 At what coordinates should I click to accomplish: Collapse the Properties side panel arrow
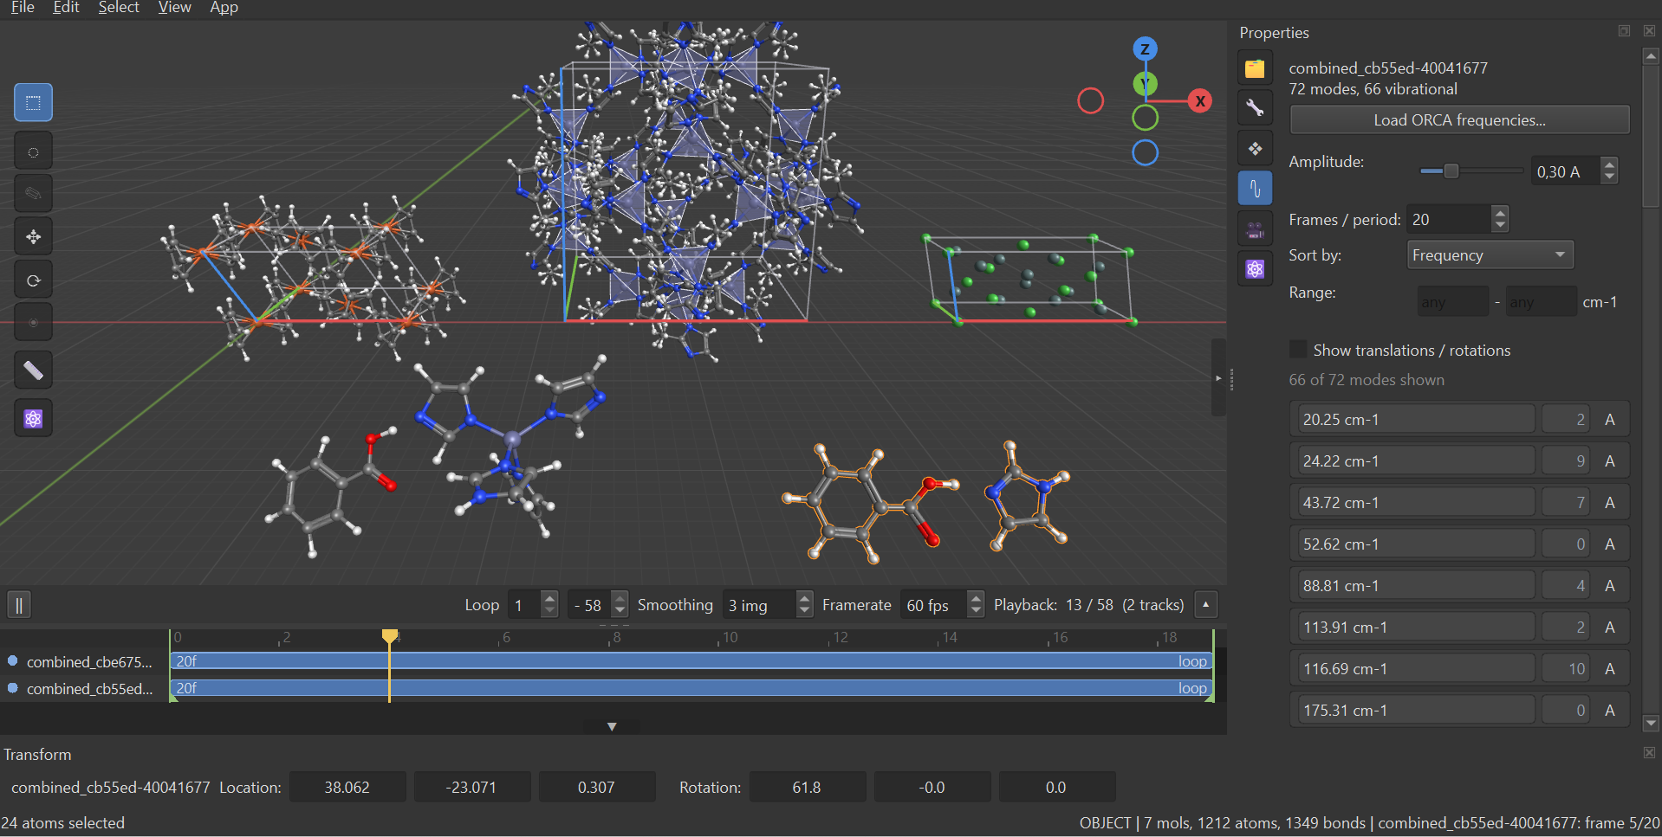click(x=1218, y=378)
